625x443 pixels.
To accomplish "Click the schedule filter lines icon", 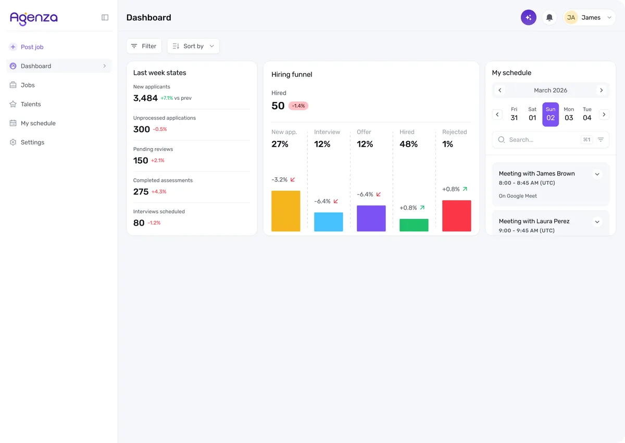I will [x=601, y=140].
